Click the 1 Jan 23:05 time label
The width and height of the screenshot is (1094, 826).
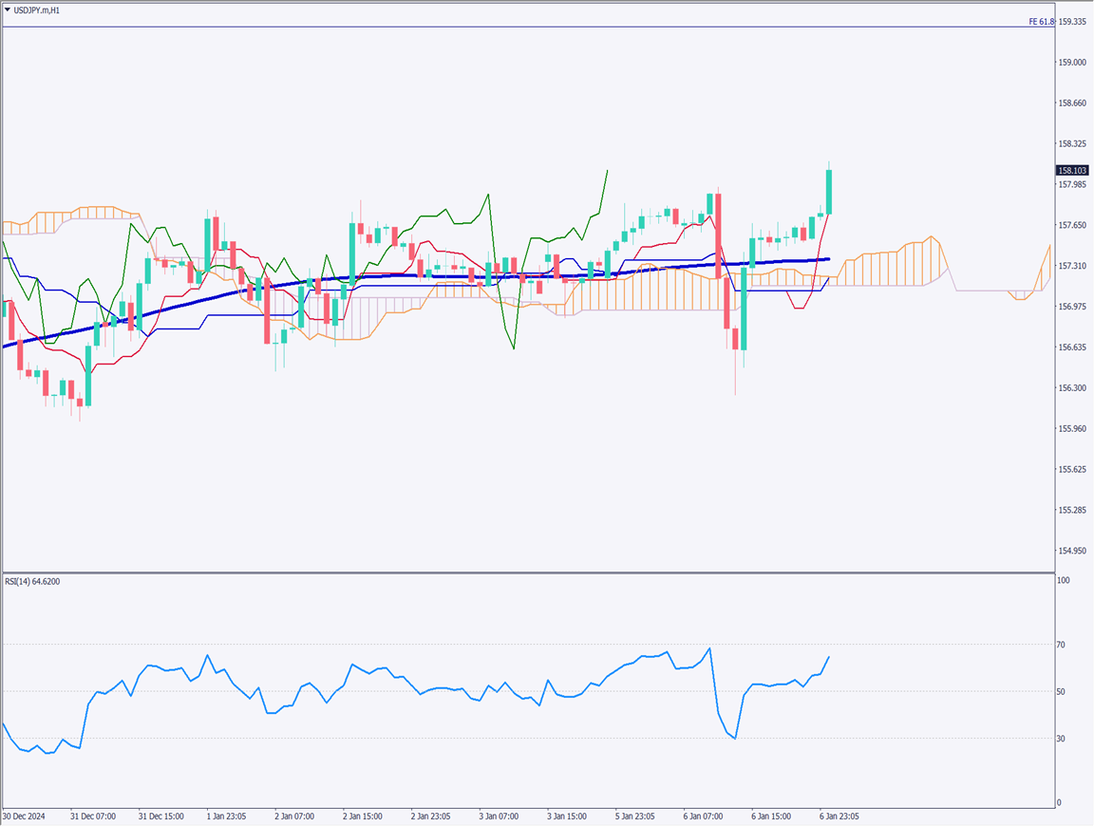[228, 816]
